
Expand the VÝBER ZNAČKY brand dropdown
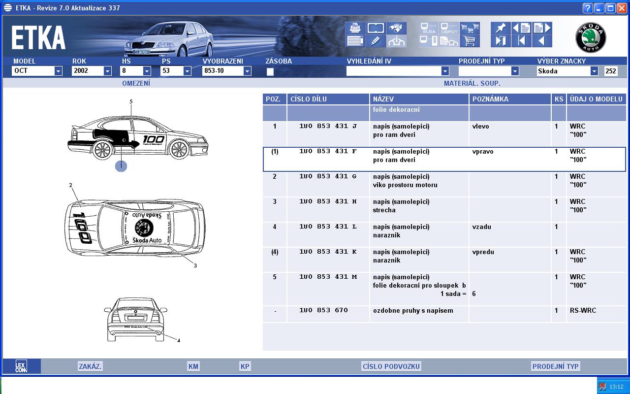594,71
